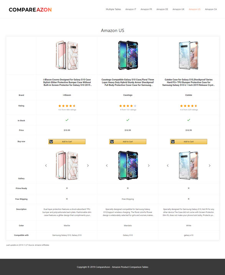Open Amazon UK tab
The image size is (225, 275).
click(178, 9)
